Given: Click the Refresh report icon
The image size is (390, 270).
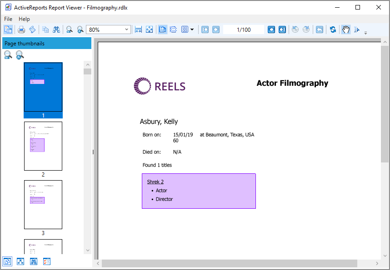Looking at the screenshot, I should tap(333, 29).
